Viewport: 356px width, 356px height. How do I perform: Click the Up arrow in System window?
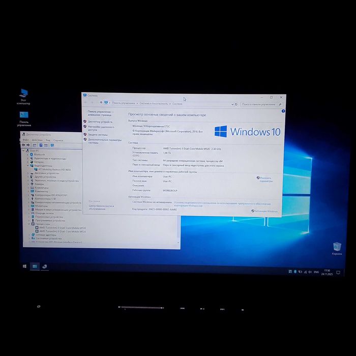click(x=101, y=103)
